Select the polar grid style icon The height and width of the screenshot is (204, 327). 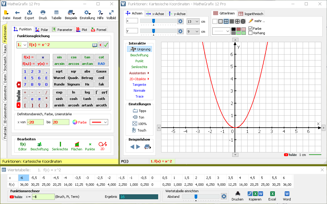pyautogui.click(x=237, y=21)
